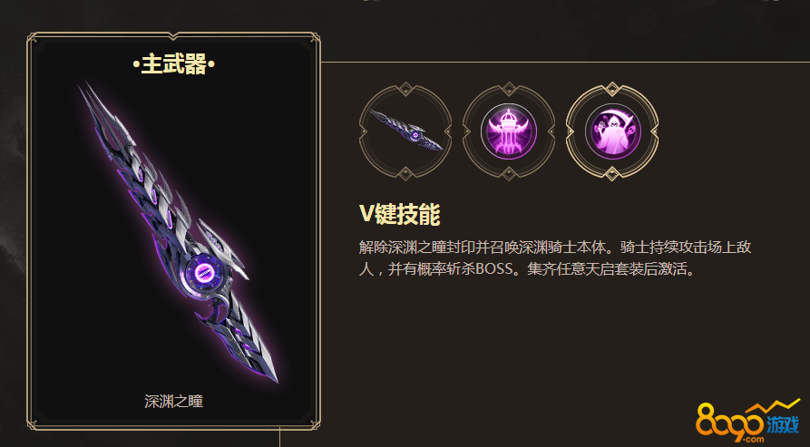Click the 深渊之瞳 weapon name label

173,401
